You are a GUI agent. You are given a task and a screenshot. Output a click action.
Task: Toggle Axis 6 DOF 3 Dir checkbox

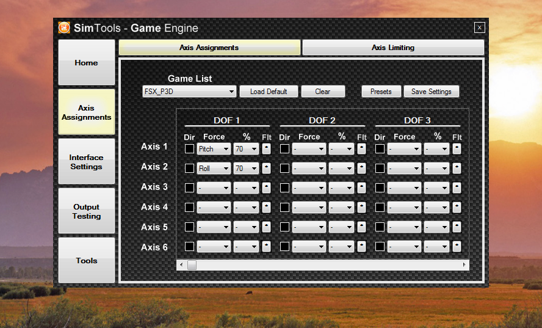[380, 246]
